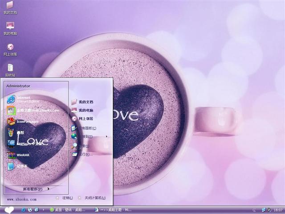
Task: Expand hidden system tray icons arrow
Action: [254, 210]
